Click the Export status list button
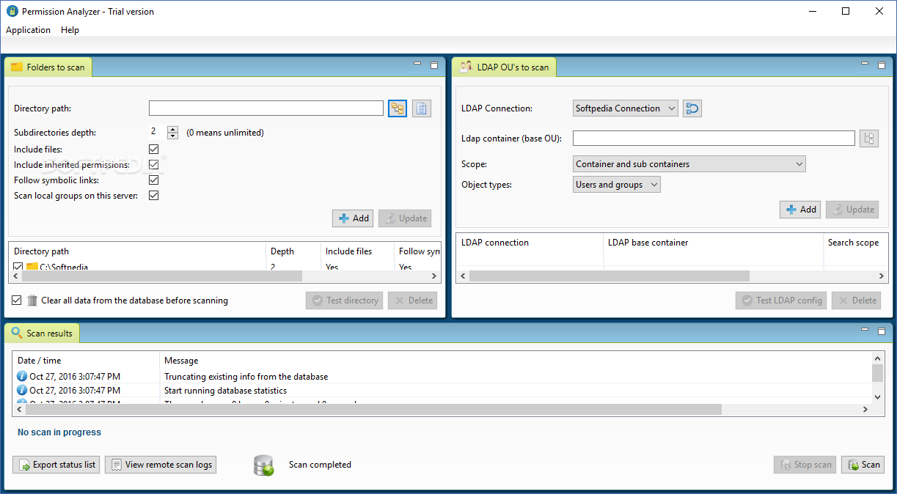The height and width of the screenshot is (494, 897). point(56,465)
